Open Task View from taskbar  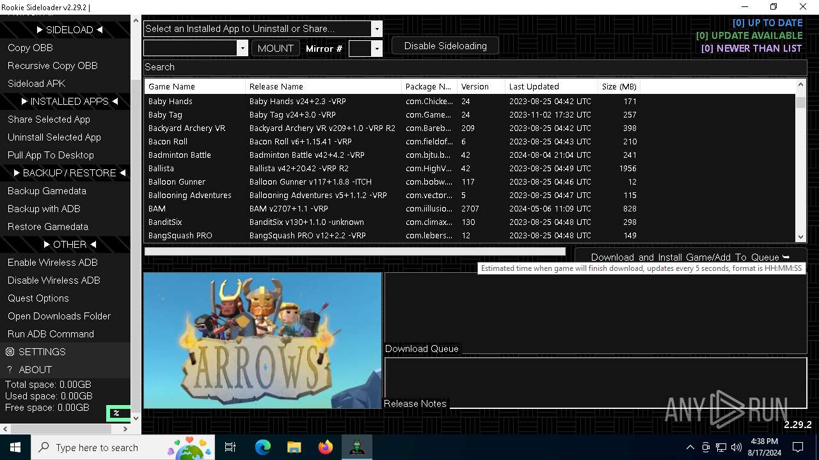point(230,447)
